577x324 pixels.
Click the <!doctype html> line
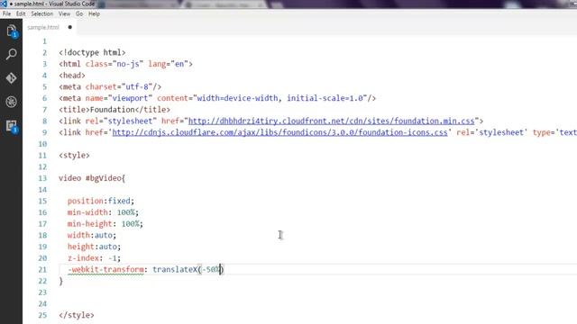pyautogui.click(x=92, y=52)
